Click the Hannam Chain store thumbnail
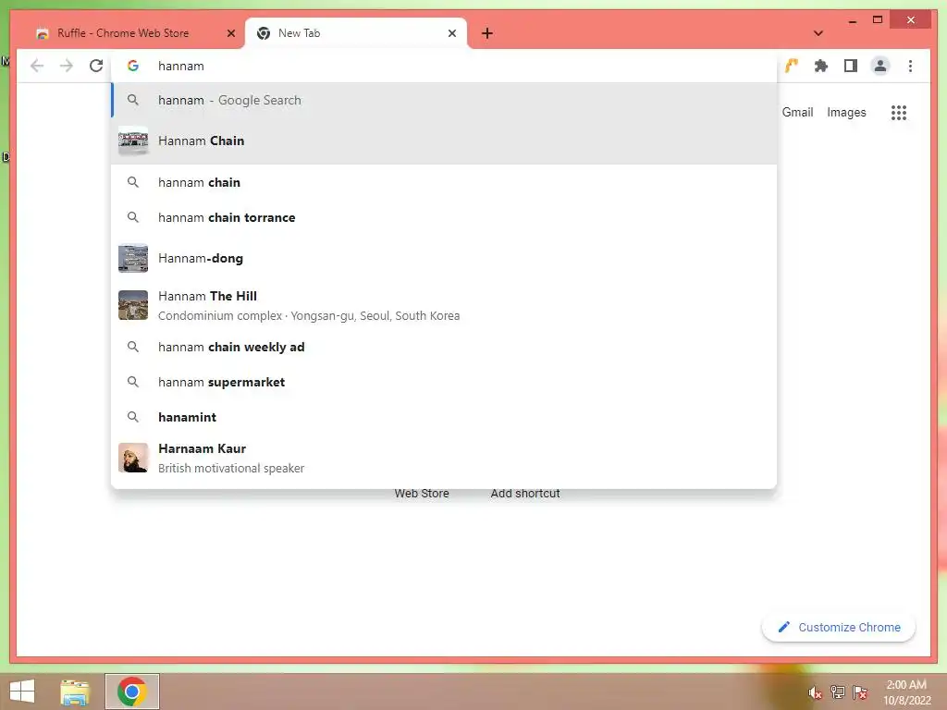The image size is (947, 710). [133, 141]
